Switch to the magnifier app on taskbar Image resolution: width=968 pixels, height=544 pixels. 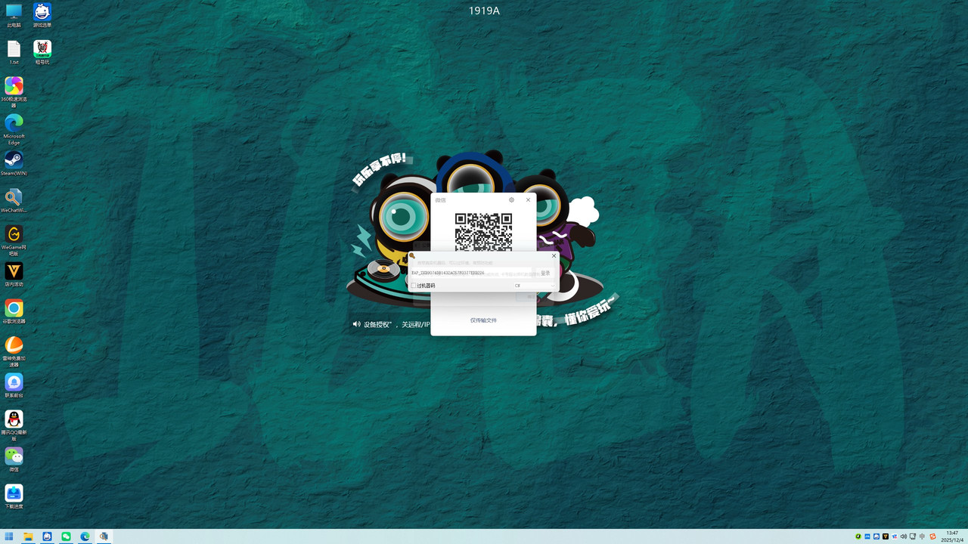click(x=104, y=536)
